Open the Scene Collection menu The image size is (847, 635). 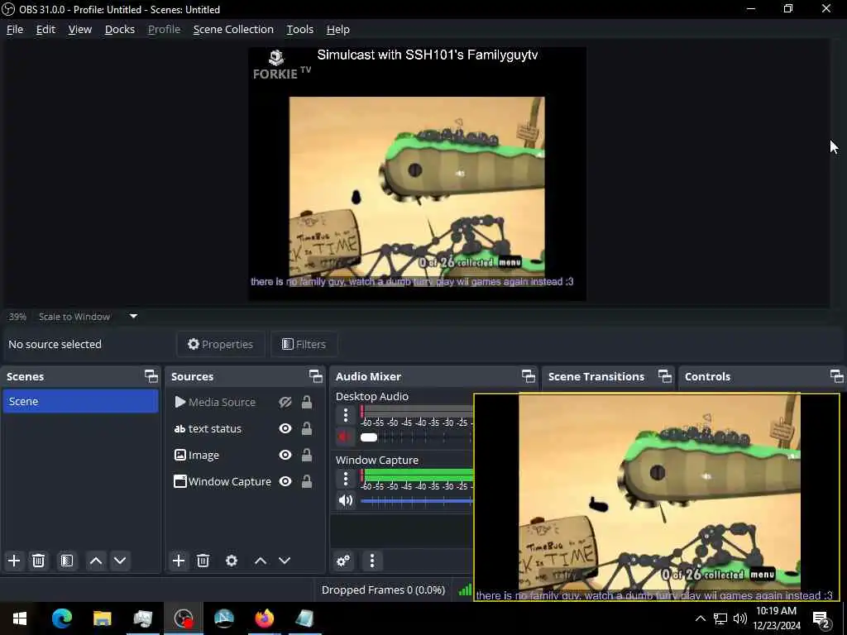(233, 29)
